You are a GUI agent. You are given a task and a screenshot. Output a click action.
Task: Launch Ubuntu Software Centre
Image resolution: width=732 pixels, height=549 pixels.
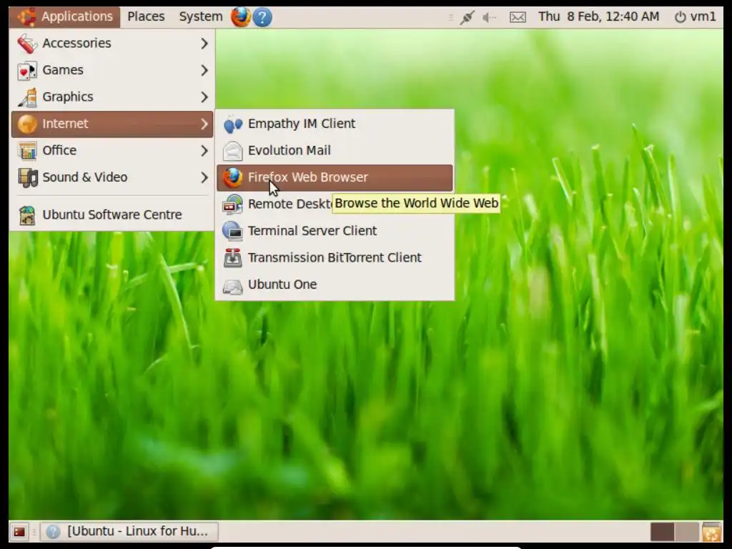coord(112,215)
